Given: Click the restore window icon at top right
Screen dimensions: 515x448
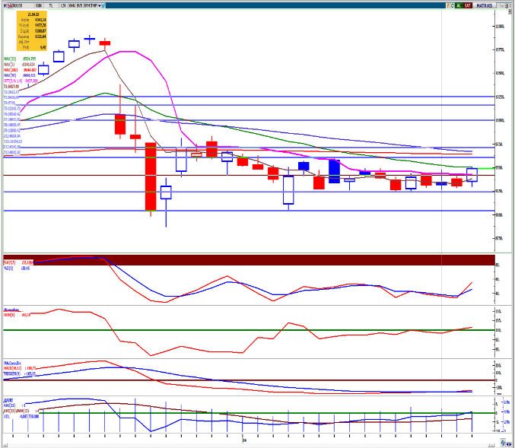Looking at the screenshot, I should pos(507,5).
